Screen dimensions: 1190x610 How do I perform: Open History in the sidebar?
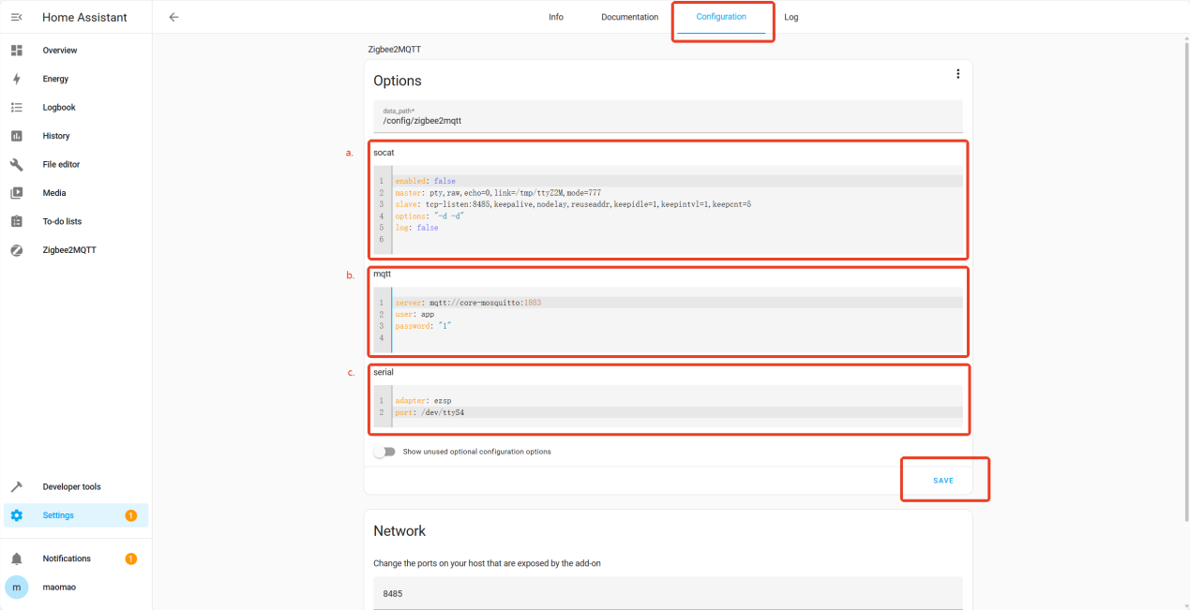tap(76, 136)
